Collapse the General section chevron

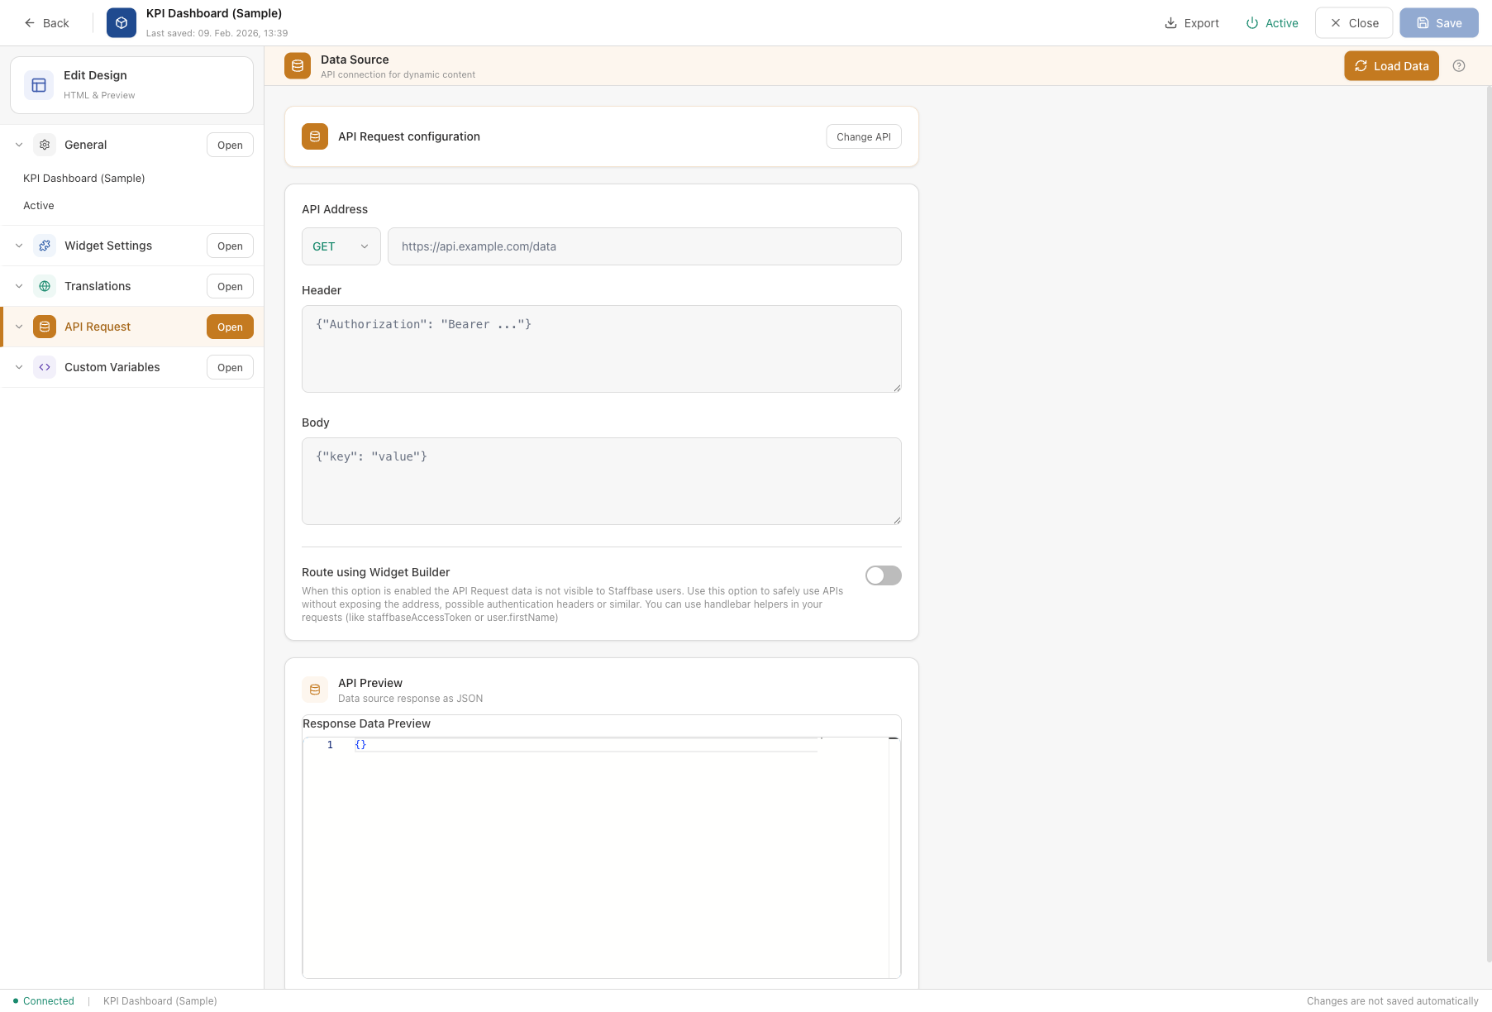pyautogui.click(x=18, y=145)
